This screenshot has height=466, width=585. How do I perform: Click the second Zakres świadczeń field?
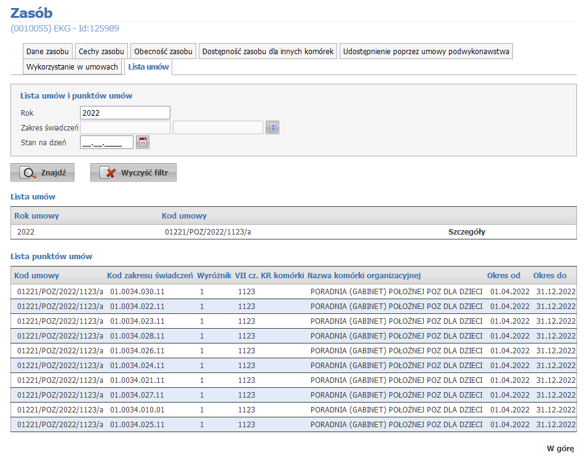pos(218,127)
